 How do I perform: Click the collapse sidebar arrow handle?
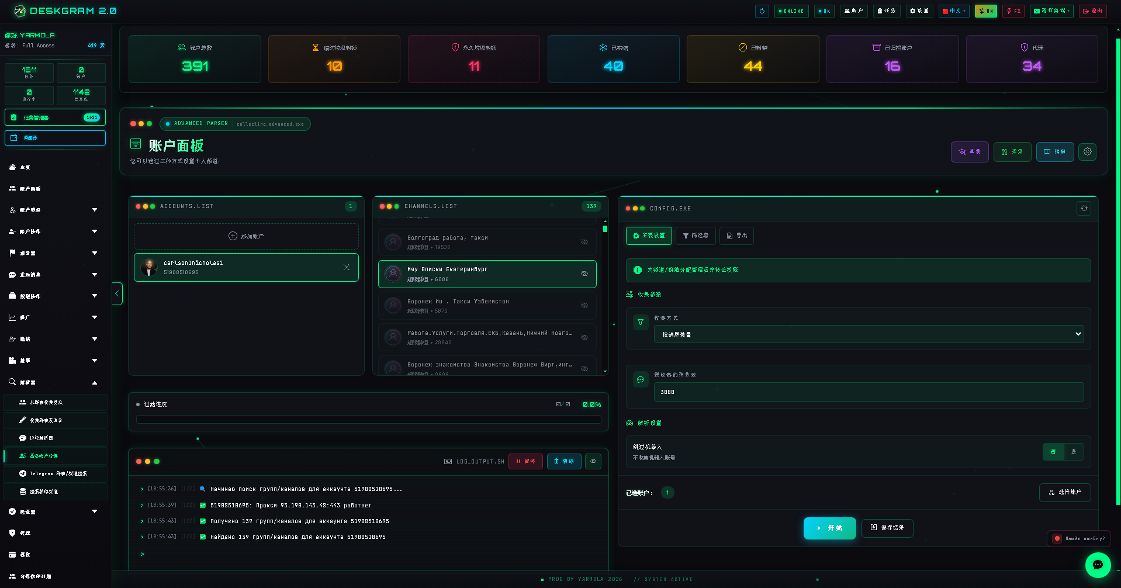(x=117, y=293)
